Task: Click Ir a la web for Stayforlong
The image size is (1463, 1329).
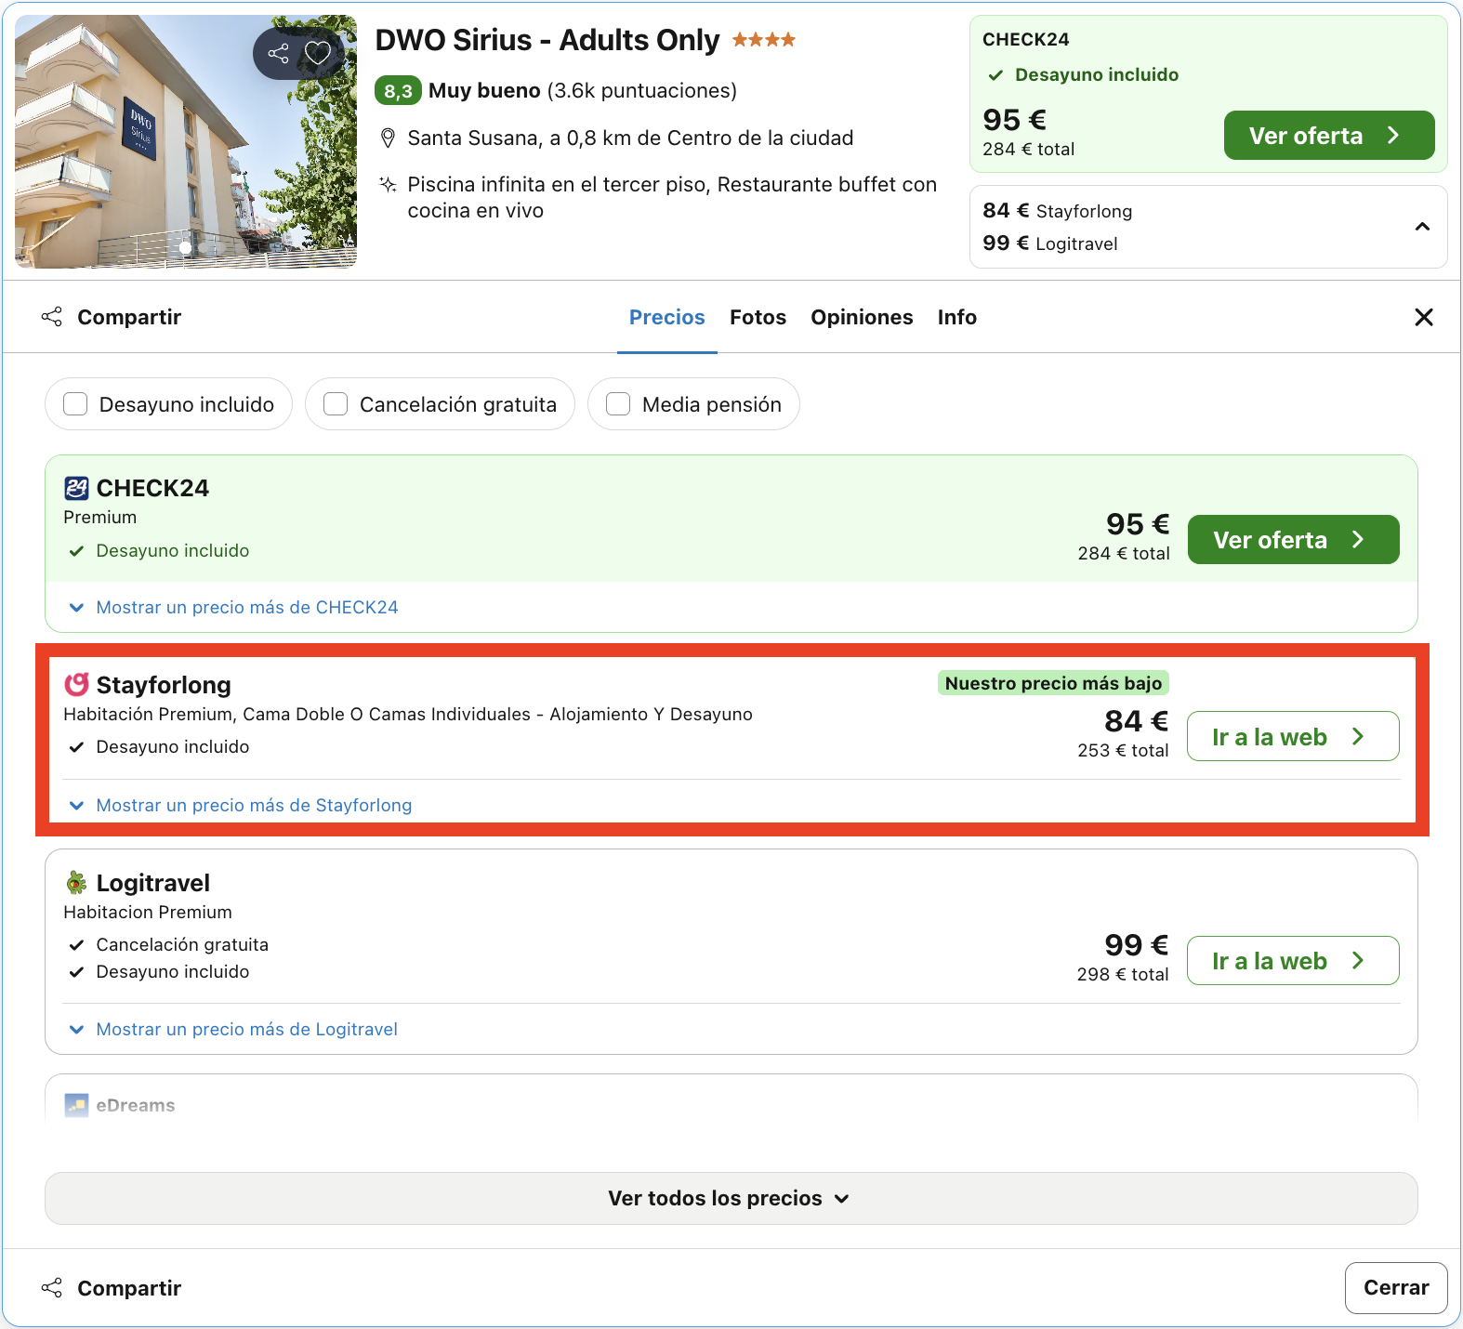Action: [x=1293, y=737]
